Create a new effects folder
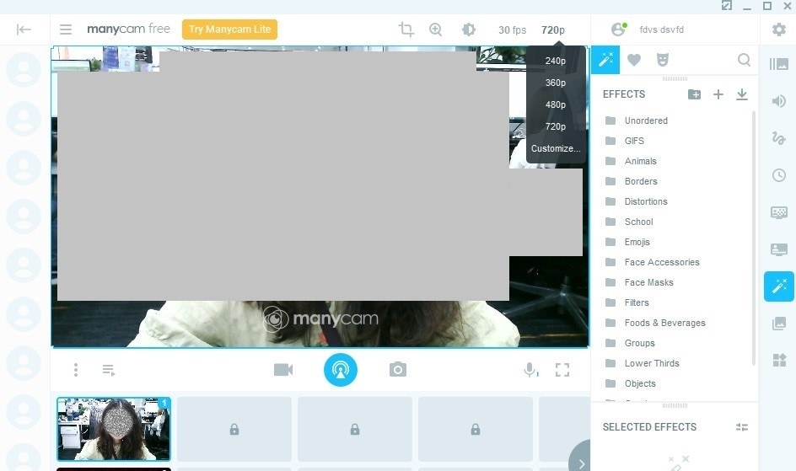 pos(695,94)
